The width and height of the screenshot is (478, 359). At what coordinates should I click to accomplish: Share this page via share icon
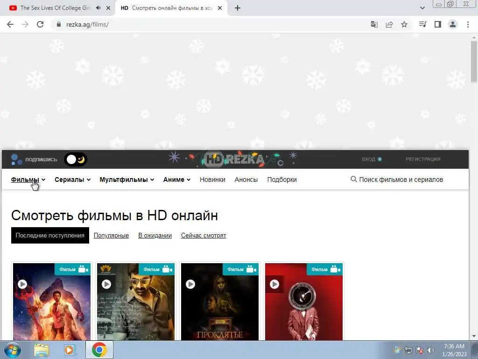point(389,24)
